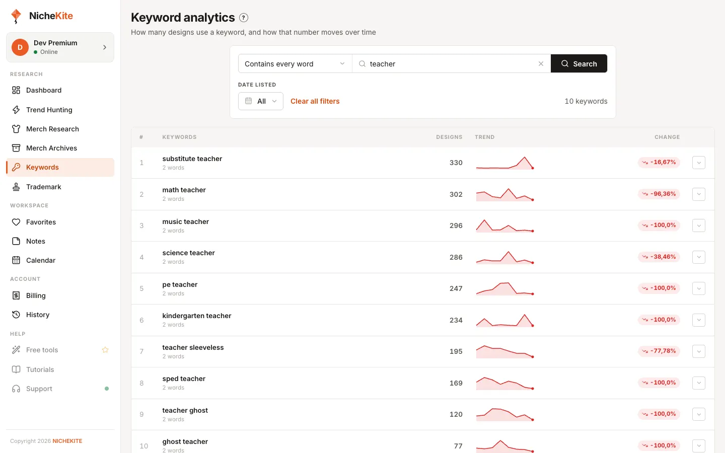Click the NicheKite kite logo icon

click(x=16, y=16)
